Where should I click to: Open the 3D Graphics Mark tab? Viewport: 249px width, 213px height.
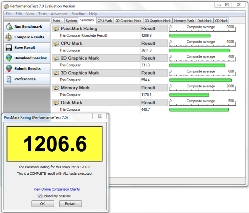coord(158,21)
